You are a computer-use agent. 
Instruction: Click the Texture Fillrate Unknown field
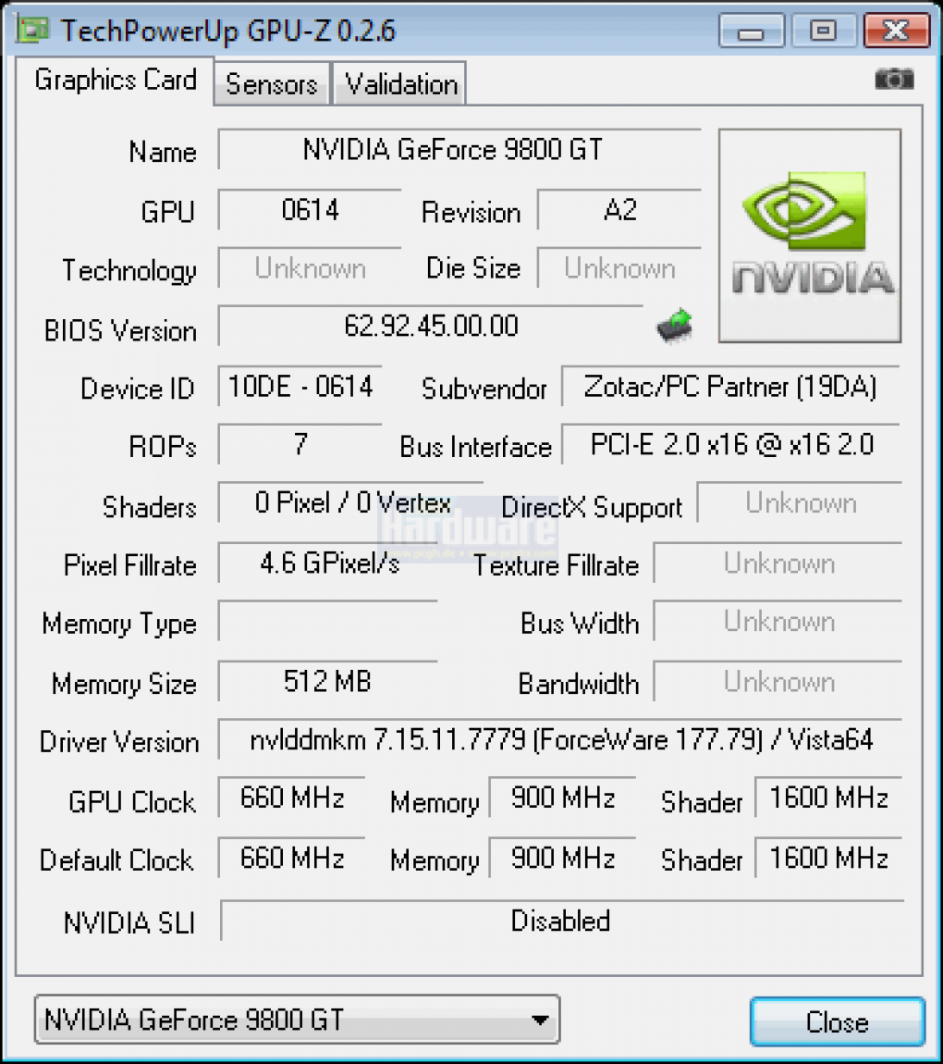[x=778, y=563]
